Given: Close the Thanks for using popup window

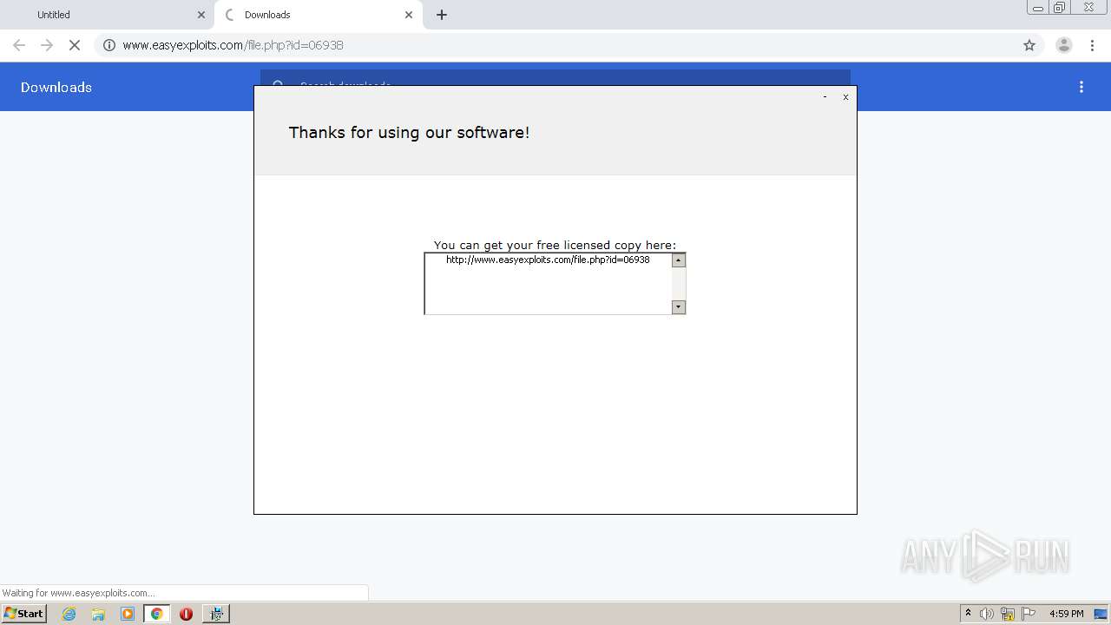Looking at the screenshot, I should click(x=845, y=97).
